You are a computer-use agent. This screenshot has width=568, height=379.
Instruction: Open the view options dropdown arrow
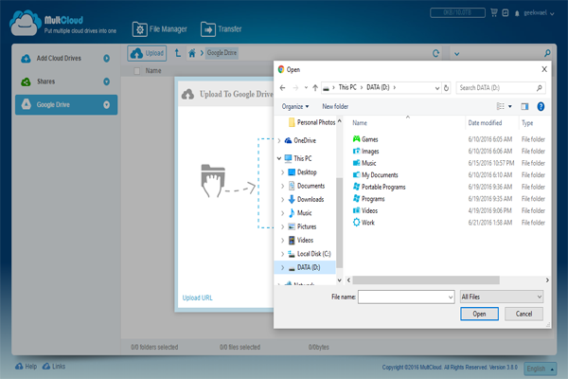coord(510,107)
